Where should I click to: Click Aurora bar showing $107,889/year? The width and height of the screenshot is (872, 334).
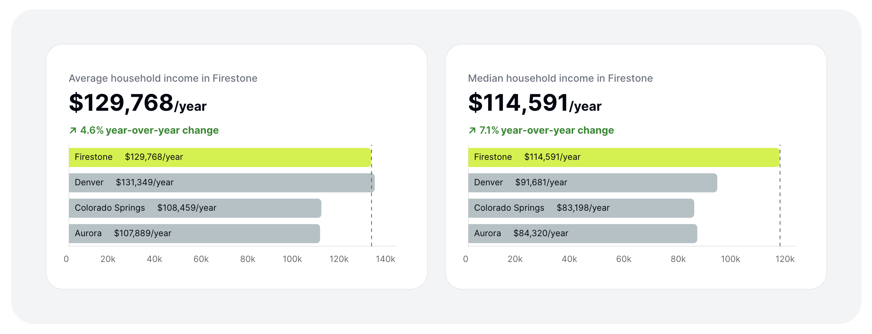194,234
